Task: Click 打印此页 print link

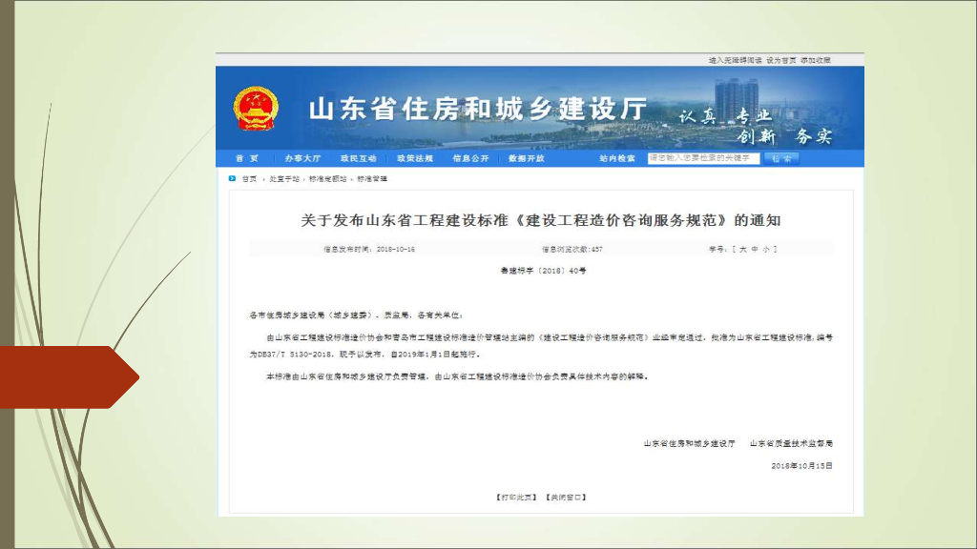Action: coord(516,498)
